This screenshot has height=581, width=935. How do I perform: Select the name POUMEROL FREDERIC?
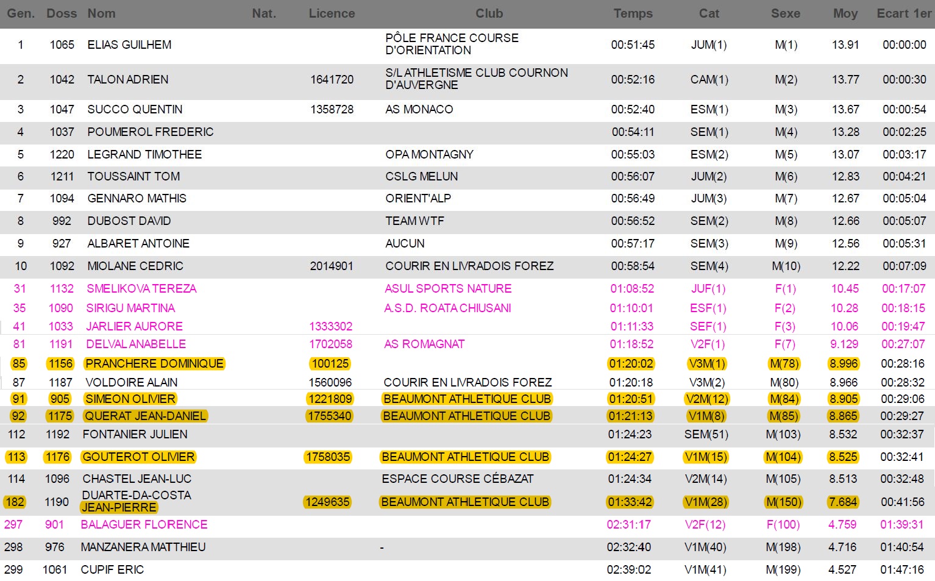pyautogui.click(x=151, y=132)
